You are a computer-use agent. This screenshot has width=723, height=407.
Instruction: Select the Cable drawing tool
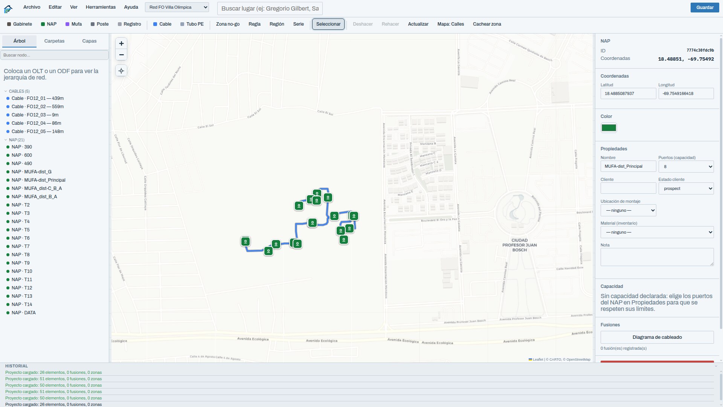pyautogui.click(x=162, y=24)
